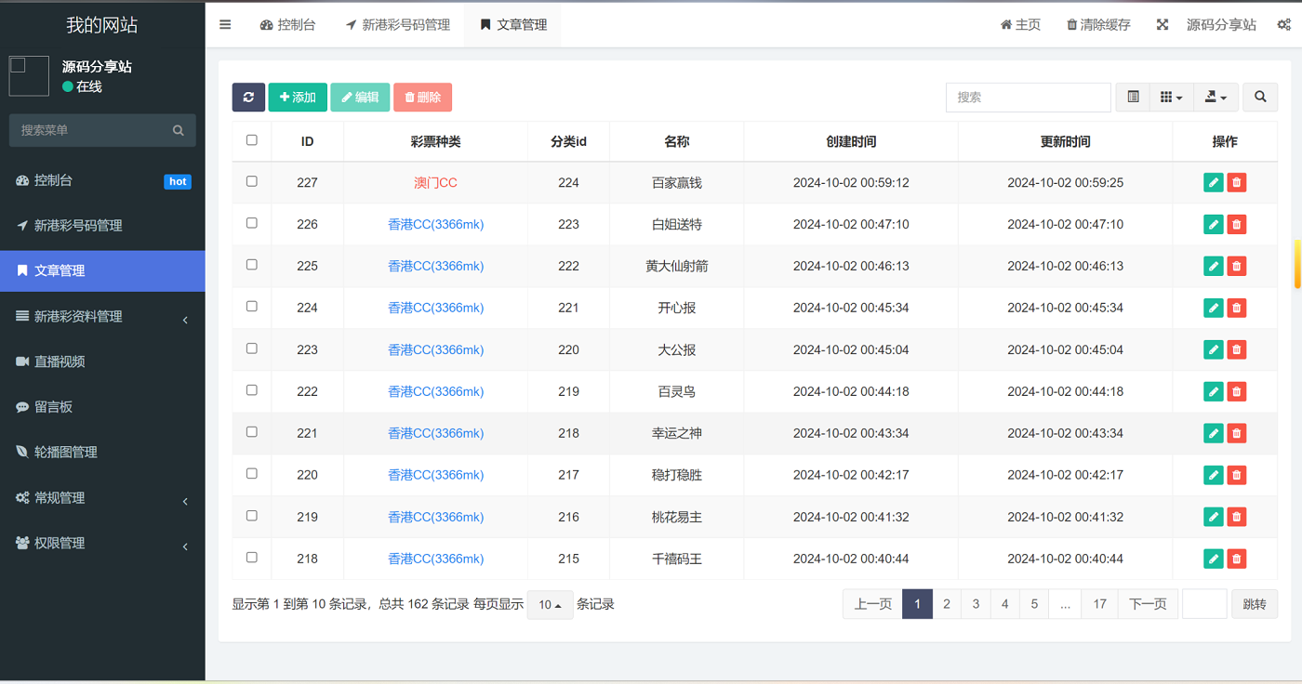Click the green edit icon for row 227
The width and height of the screenshot is (1302, 684).
pyautogui.click(x=1213, y=183)
